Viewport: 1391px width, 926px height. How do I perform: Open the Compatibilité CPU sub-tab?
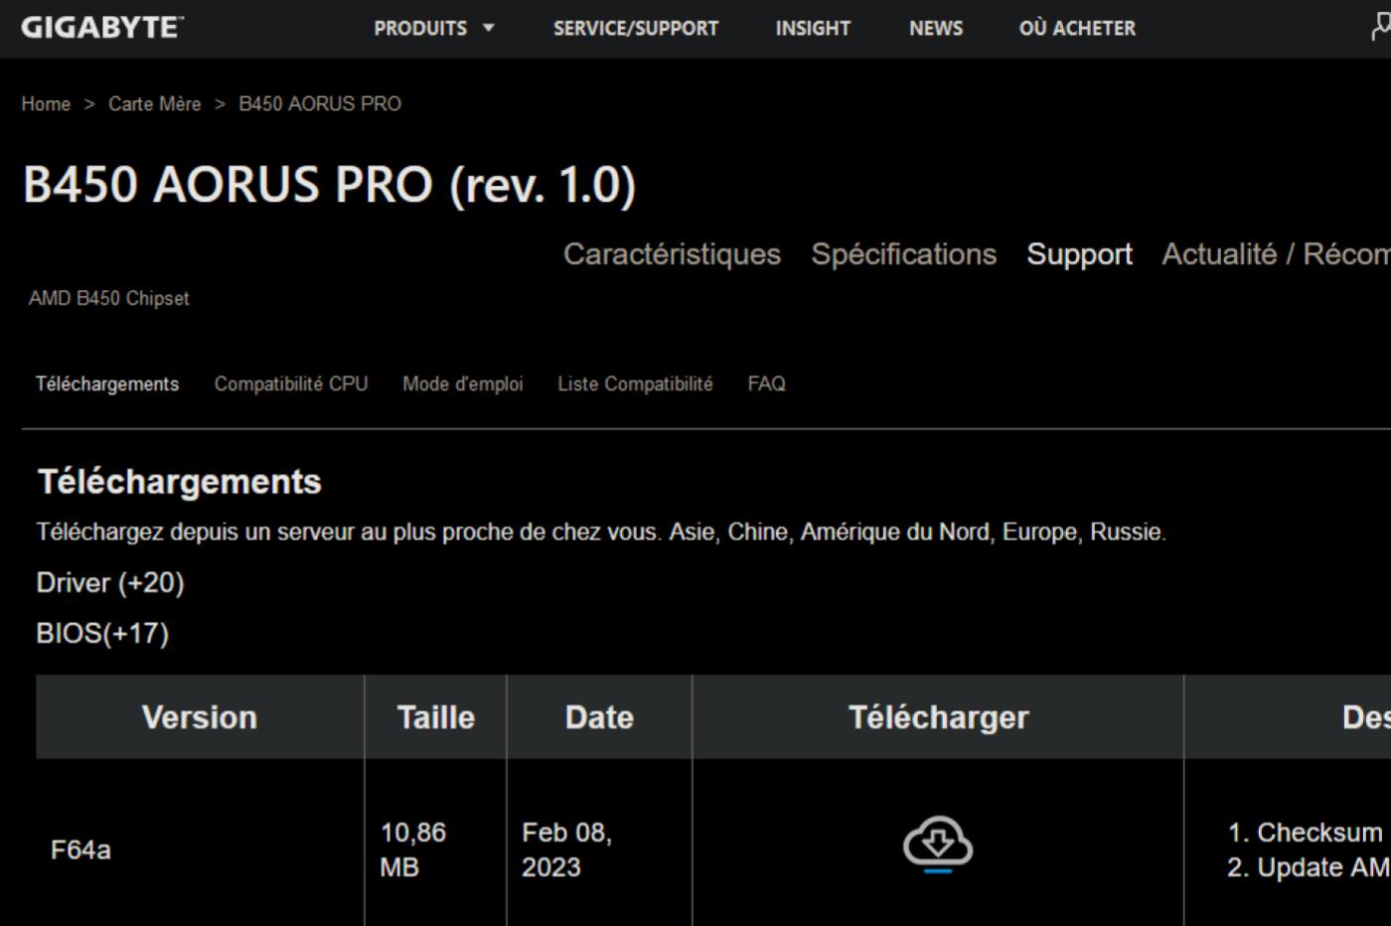[291, 384]
